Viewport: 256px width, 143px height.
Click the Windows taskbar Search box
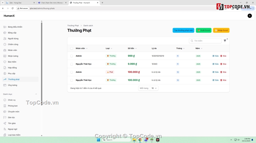click(117, 140)
